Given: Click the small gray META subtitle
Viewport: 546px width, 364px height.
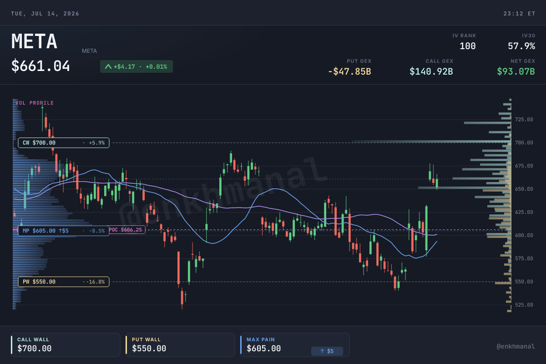Looking at the screenshot, I should click(x=89, y=51).
